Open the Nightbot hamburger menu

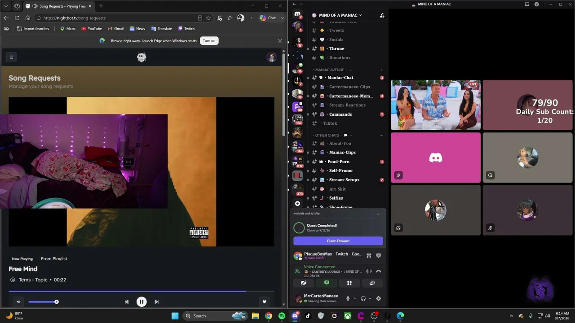(11, 57)
